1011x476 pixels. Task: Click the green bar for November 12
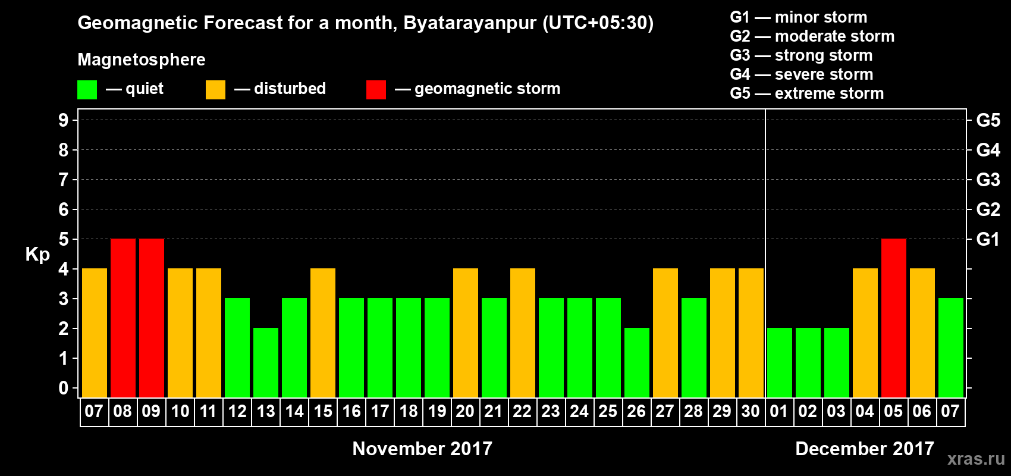(x=237, y=348)
